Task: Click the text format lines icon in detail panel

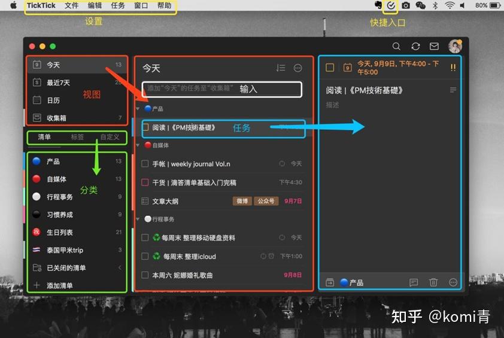Action: 453,90
